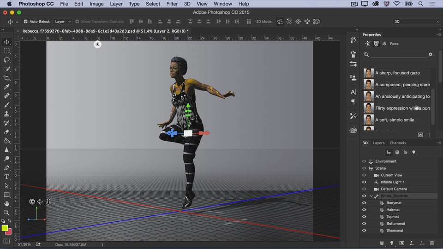Select the Hand tool
This screenshot has height=249, width=443.
pyautogui.click(x=6, y=203)
